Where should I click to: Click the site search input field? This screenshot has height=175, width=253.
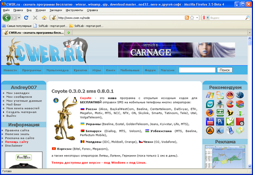[x=197, y=70]
